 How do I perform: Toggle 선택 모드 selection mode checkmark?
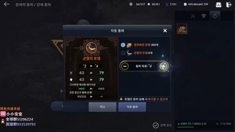pyautogui.click(x=156, y=125)
